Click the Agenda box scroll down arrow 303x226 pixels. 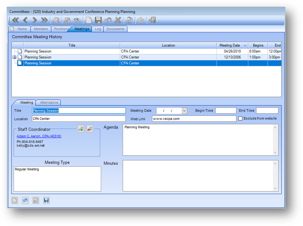(x=275, y=153)
